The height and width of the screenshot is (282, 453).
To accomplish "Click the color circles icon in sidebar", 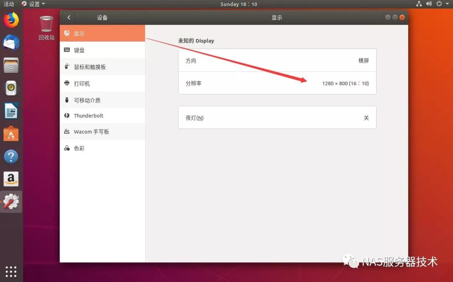I will click(67, 148).
